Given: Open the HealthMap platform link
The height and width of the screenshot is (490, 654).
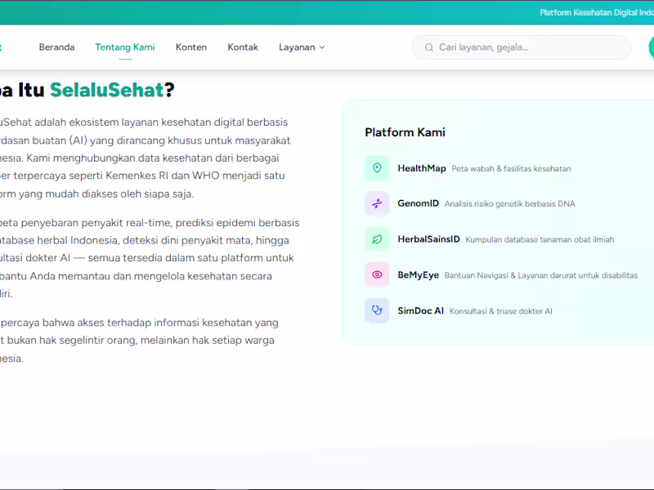Looking at the screenshot, I should 422,168.
